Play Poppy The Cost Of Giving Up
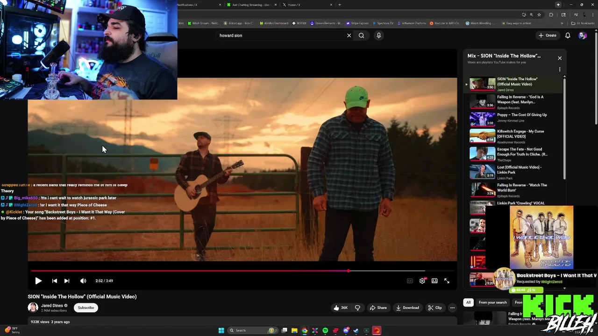The image size is (598, 336). (x=514, y=119)
